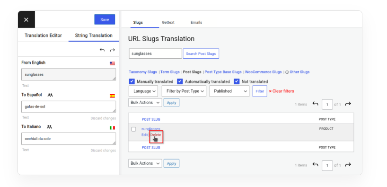The image size is (387, 187).
Task: Go to previous page arrow below the table
Action: click(x=315, y=165)
